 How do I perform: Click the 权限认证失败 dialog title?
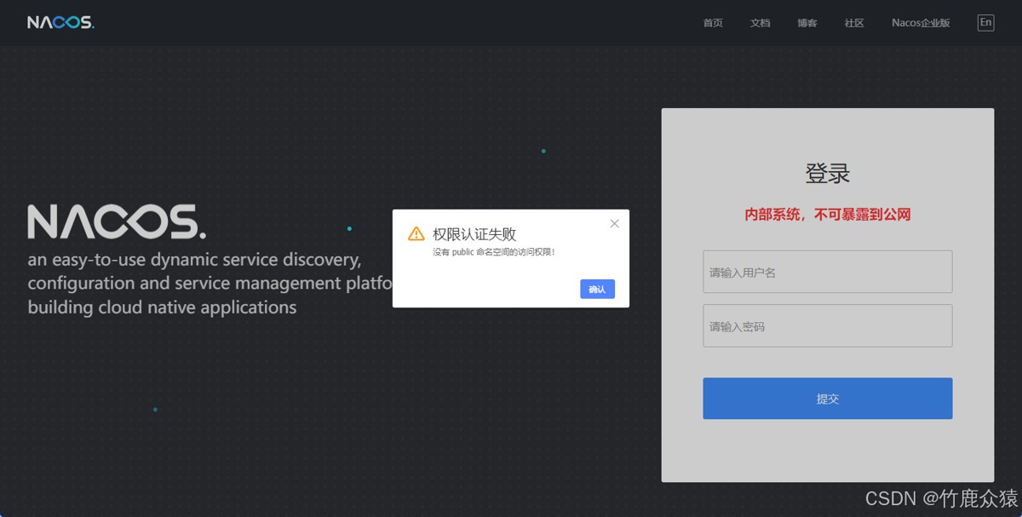474,234
